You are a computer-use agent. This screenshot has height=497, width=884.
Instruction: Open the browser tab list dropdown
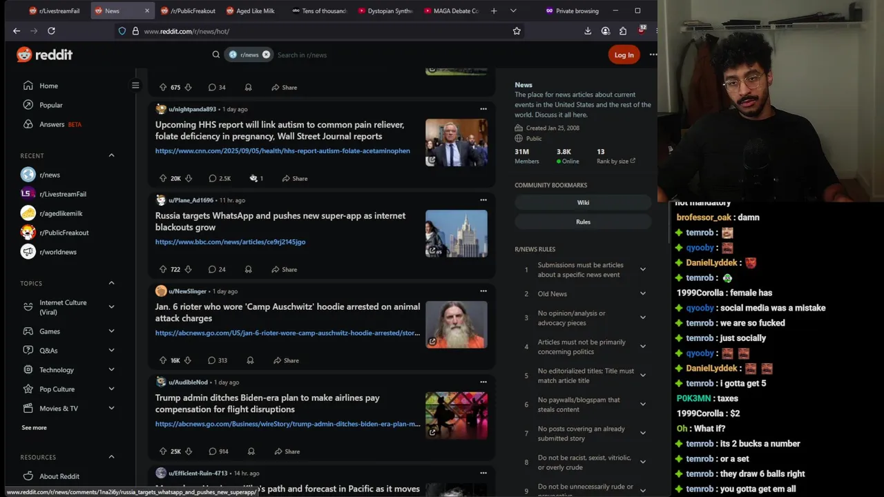pyautogui.click(x=513, y=11)
